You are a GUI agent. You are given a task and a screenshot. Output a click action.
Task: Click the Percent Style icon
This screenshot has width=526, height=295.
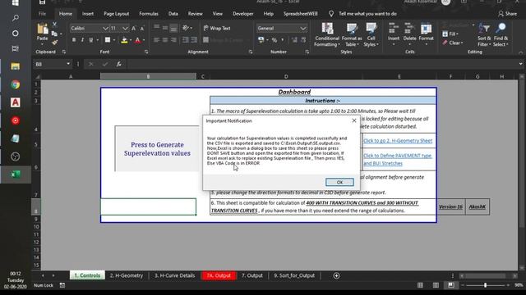[x=275, y=40]
